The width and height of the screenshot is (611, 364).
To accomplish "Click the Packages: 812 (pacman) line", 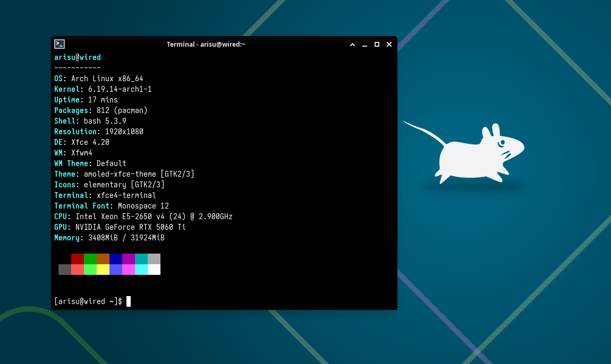I will (101, 110).
